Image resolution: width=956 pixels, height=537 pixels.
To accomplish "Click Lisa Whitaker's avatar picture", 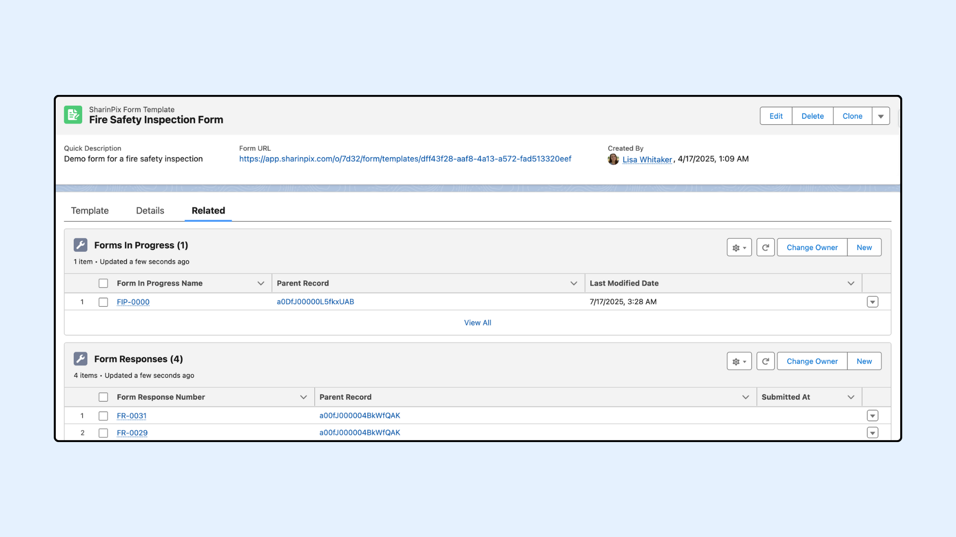I will (x=613, y=159).
